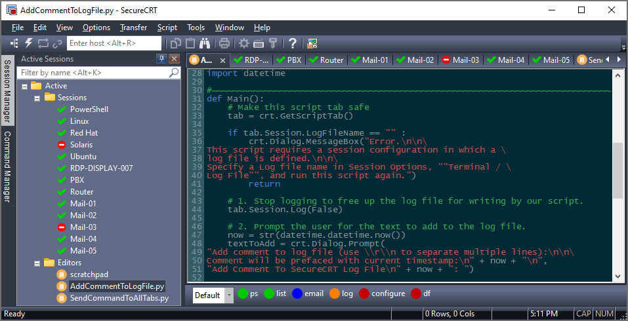Collapse the Editors folder in the tree

[x=37, y=263]
